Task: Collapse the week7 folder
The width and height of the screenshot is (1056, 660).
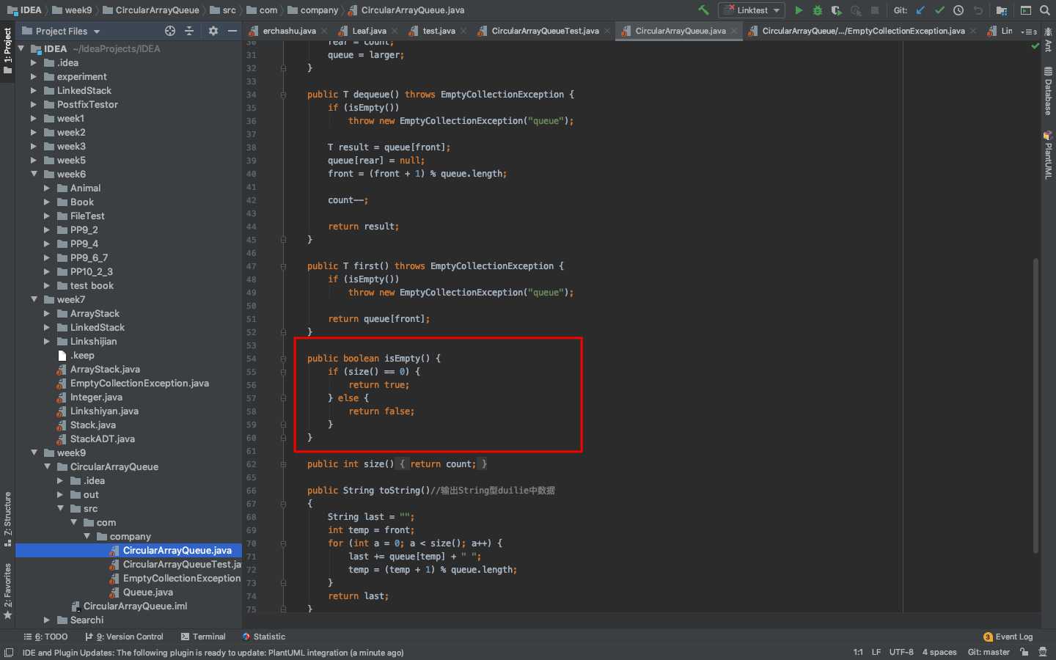Action: tap(34, 299)
